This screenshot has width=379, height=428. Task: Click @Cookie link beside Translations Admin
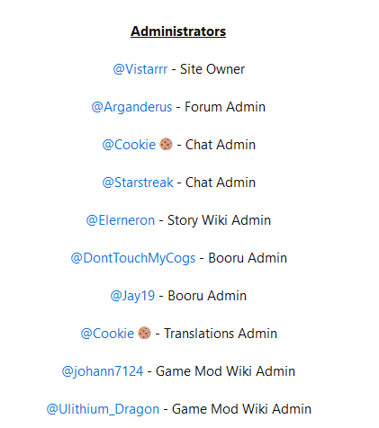tap(107, 334)
